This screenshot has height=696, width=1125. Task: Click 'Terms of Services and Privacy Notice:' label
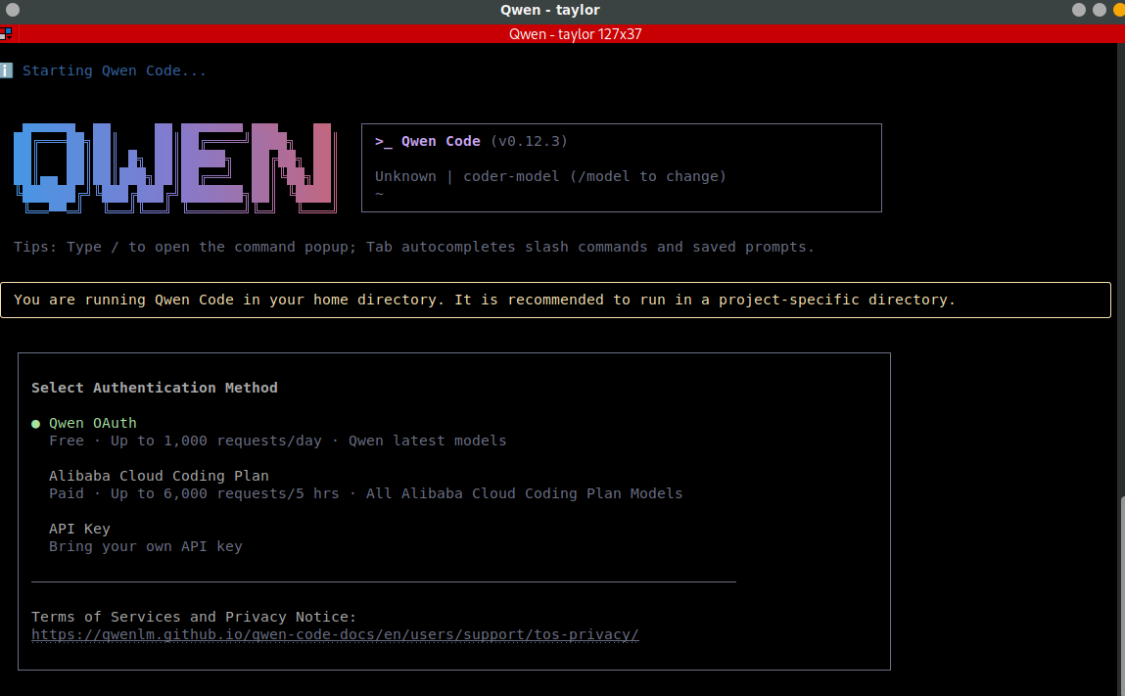pos(194,617)
